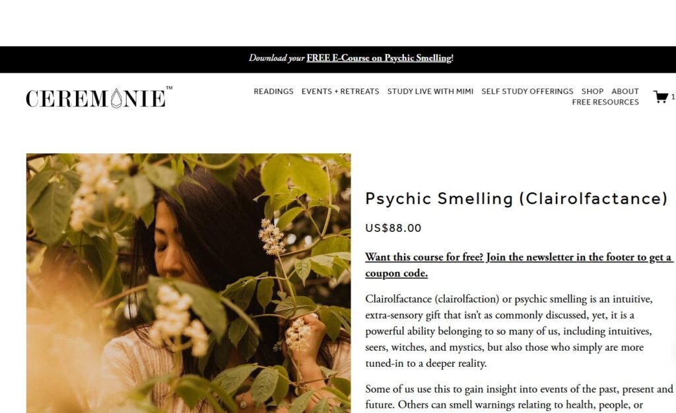The height and width of the screenshot is (413, 676).
Task: Follow the FREE E-Course on Psychic Smelling link
Action: [x=379, y=58]
